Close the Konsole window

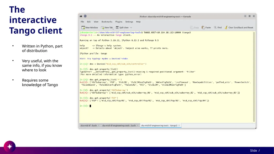(x=254, y=16)
